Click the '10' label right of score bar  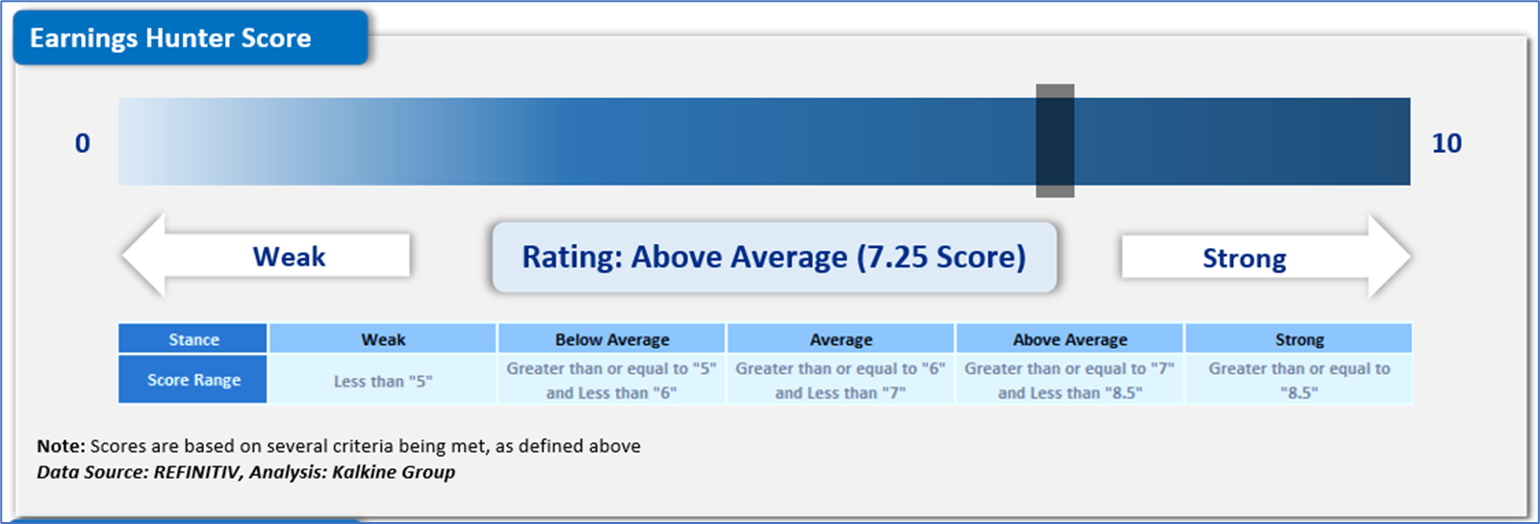coord(1447,143)
